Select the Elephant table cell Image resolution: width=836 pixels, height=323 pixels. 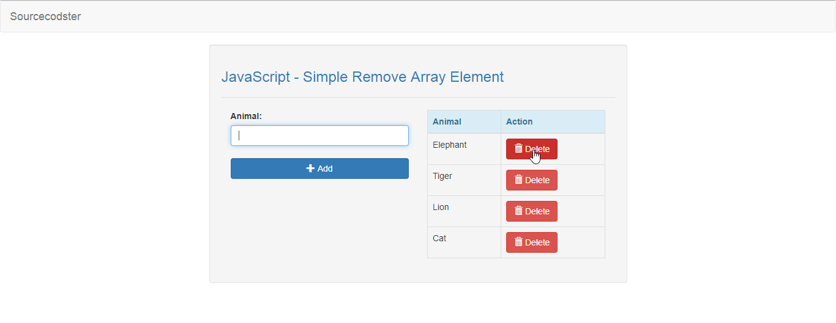pyautogui.click(x=464, y=149)
